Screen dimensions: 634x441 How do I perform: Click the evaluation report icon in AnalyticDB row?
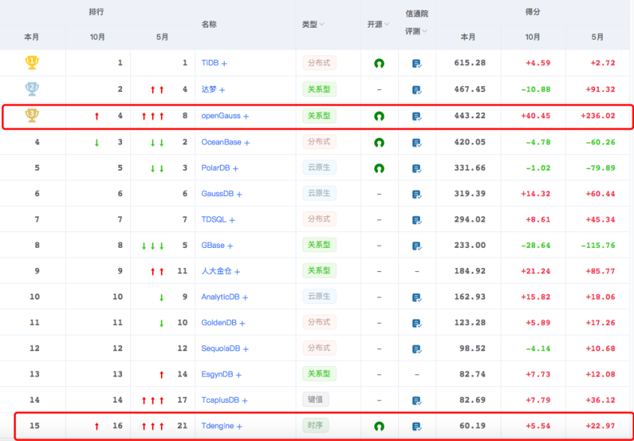pyautogui.click(x=417, y=298)
